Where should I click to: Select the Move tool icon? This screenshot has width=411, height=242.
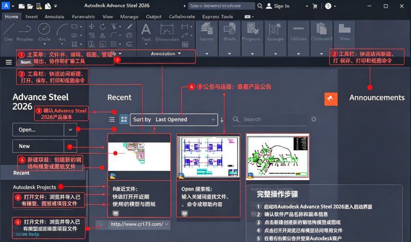tap(91, 26)
